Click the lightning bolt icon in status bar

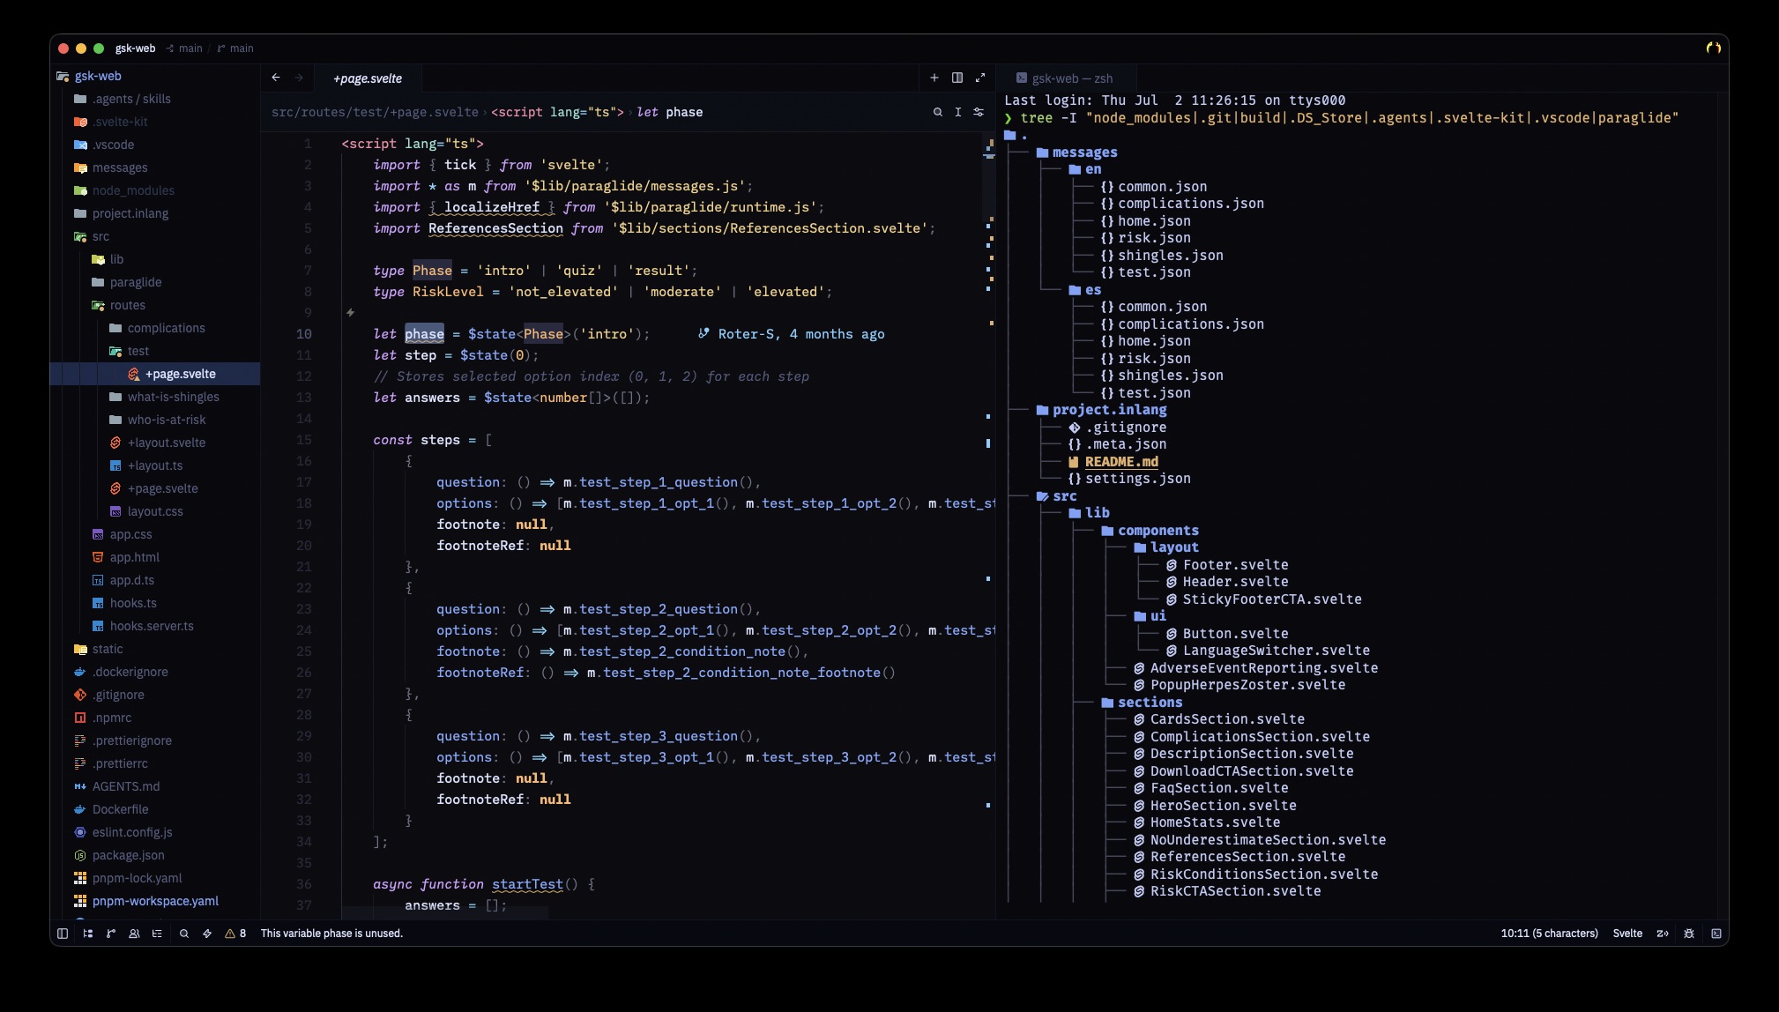(207, 933)
